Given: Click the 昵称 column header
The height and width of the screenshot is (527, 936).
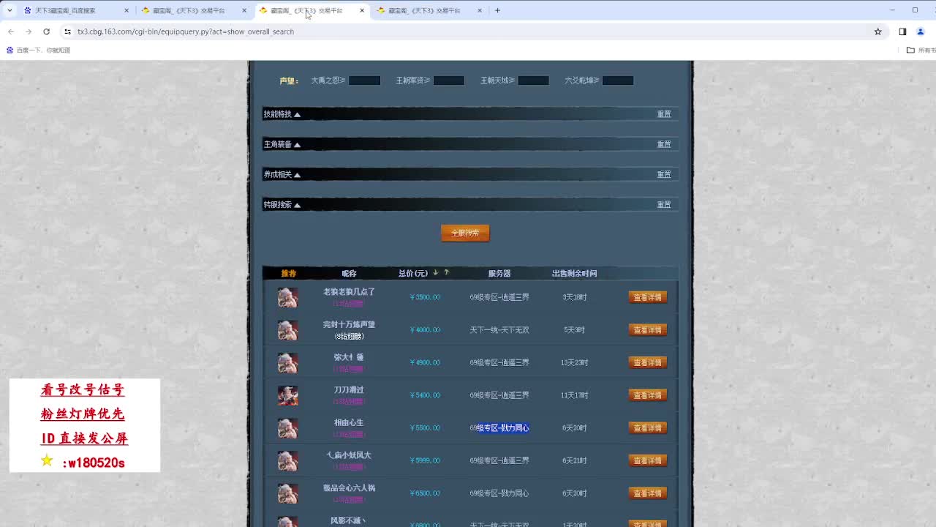Looking at the screenshot, I should click(349, 273).
